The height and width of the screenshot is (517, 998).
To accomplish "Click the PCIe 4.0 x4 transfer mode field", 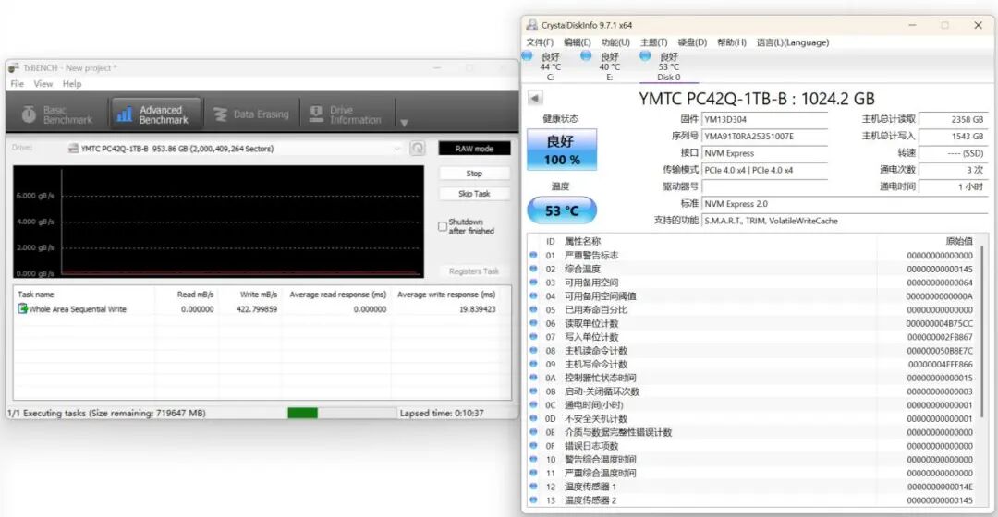I will (764, 171).
